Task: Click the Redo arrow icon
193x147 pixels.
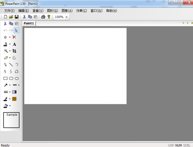Action: (11, 30)
